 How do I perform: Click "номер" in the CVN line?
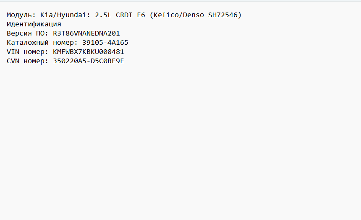point(34,61)
